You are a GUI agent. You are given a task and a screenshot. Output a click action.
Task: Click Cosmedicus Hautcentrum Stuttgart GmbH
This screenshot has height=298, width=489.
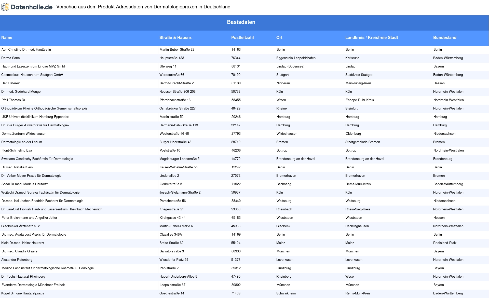(32, 75)
